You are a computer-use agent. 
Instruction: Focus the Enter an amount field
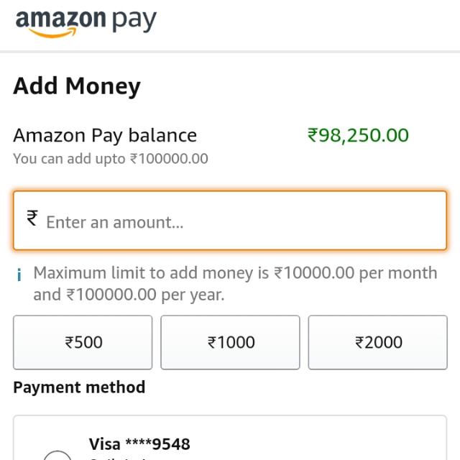pyautogui.click(x=230, y=221)
